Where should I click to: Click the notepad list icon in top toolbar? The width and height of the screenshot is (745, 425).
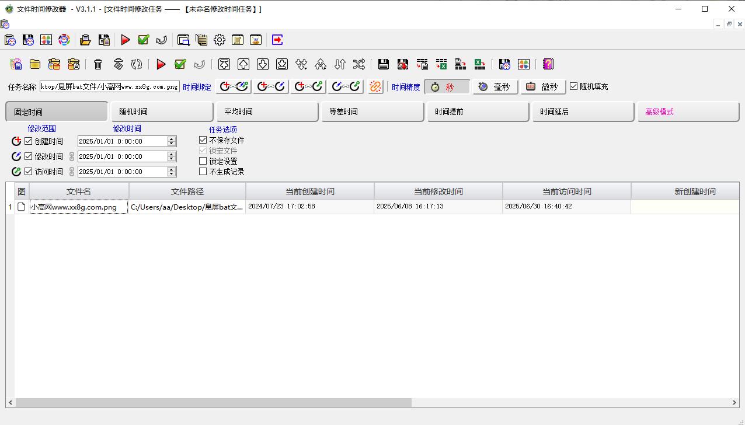(201, 40)
